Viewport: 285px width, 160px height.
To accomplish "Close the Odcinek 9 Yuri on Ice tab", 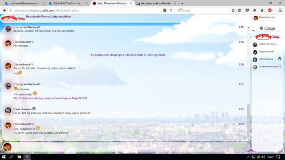I will point(87,3).
